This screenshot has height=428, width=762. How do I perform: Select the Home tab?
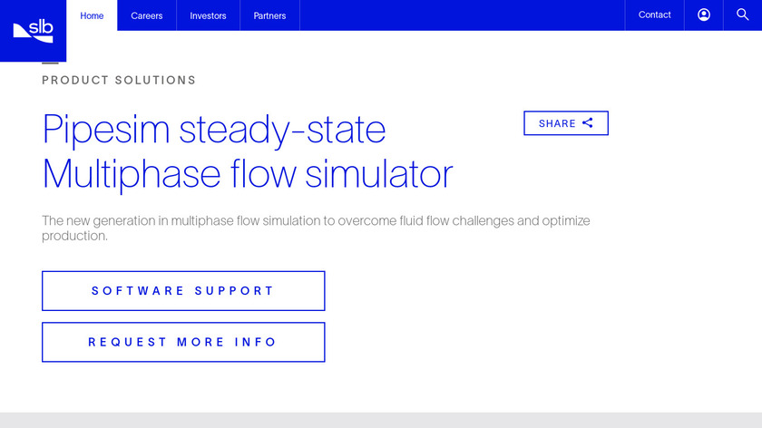click(92, 15)
